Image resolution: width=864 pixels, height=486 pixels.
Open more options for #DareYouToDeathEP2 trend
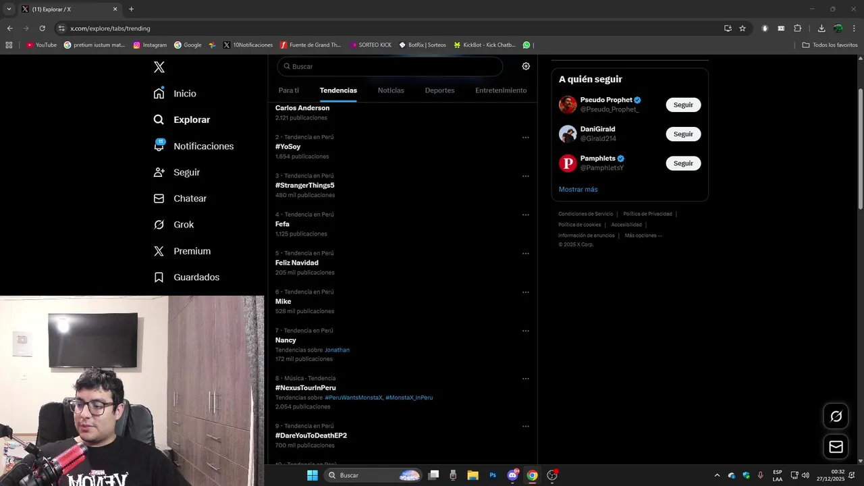coord(525,427)
